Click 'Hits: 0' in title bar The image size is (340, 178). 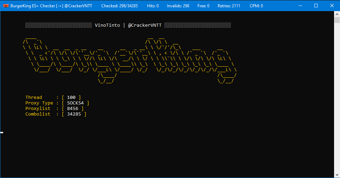pos(153,6)
